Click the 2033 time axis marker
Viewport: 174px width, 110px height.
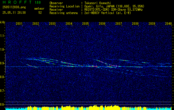[52, 24]
